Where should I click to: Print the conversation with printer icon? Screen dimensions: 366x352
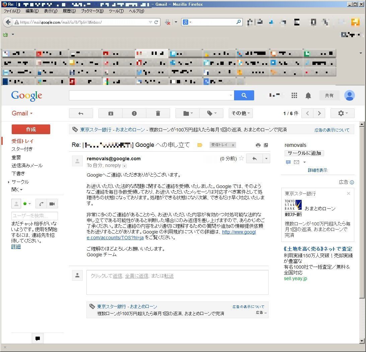click(258, 145)
